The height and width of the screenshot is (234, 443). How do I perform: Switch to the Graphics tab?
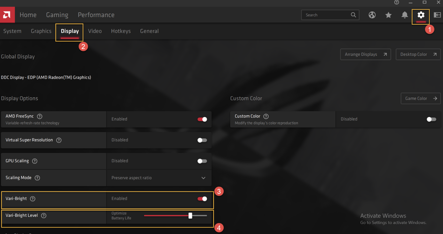pyautogui.click(x=41, y=31)
